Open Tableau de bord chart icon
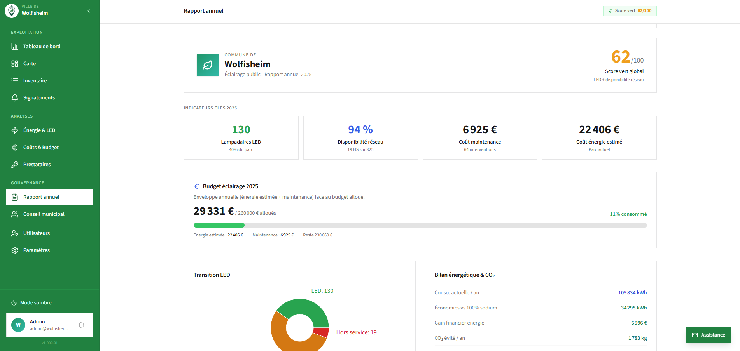740x351 pixels. click(x=15, y=47)
